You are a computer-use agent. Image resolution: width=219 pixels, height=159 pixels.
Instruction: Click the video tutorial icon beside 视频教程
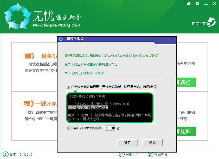(x=150, y=154)
